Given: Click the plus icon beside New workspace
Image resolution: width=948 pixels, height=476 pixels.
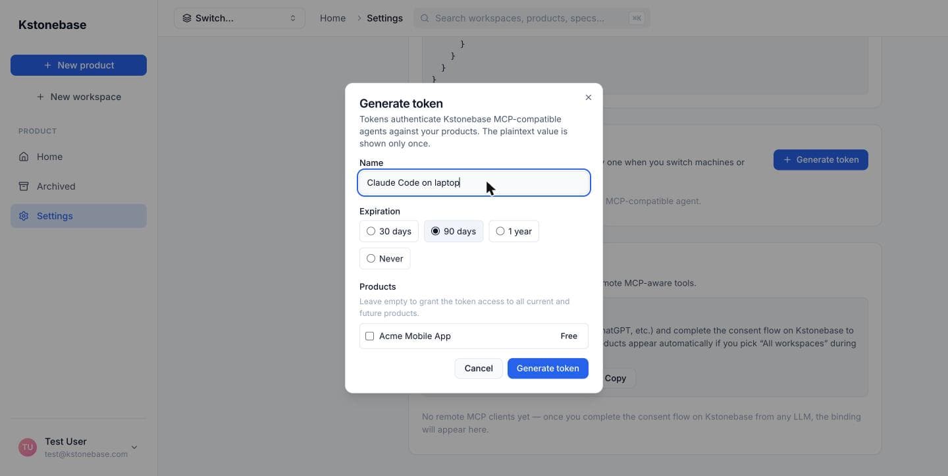Looking at the screenshot, I should click(x=40, y=97).
